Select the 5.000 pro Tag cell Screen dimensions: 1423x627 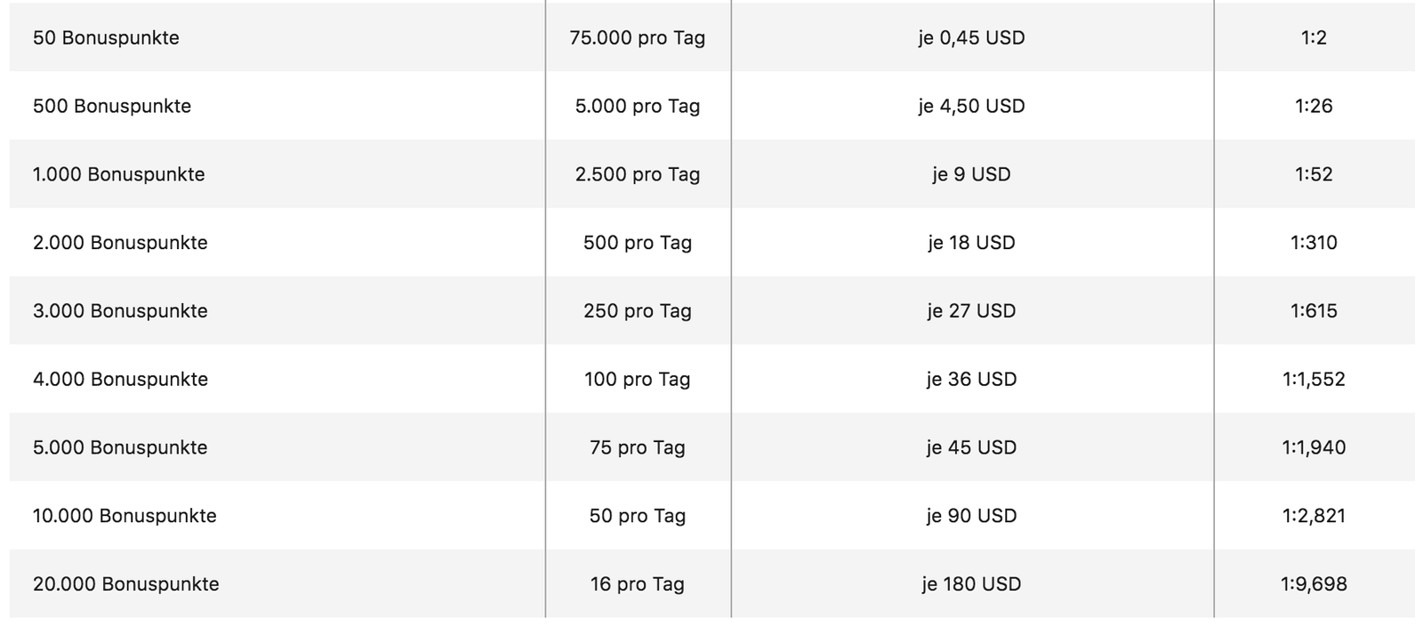click(638, 106)
